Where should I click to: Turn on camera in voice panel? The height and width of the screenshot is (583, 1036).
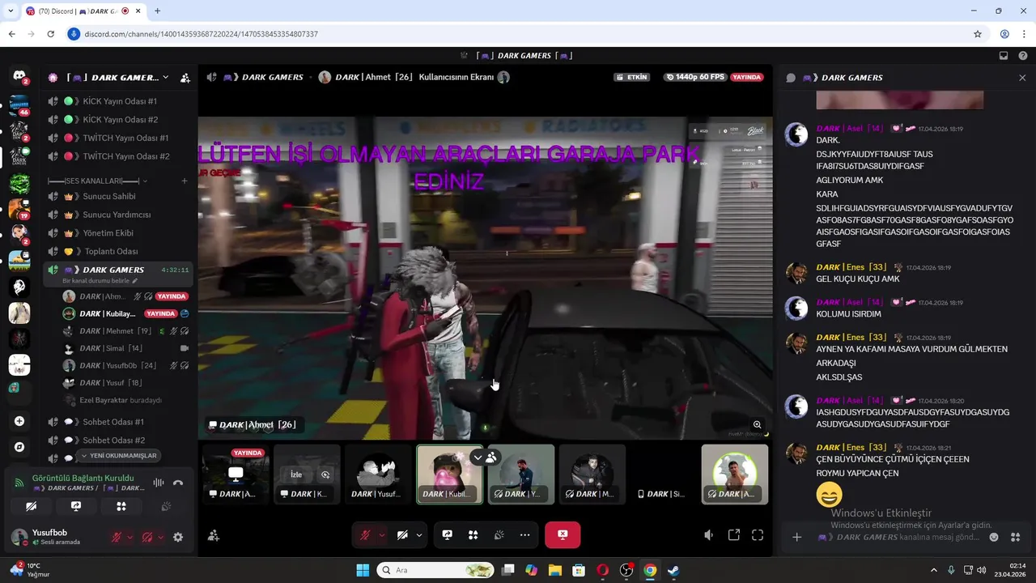coord(31,506)
